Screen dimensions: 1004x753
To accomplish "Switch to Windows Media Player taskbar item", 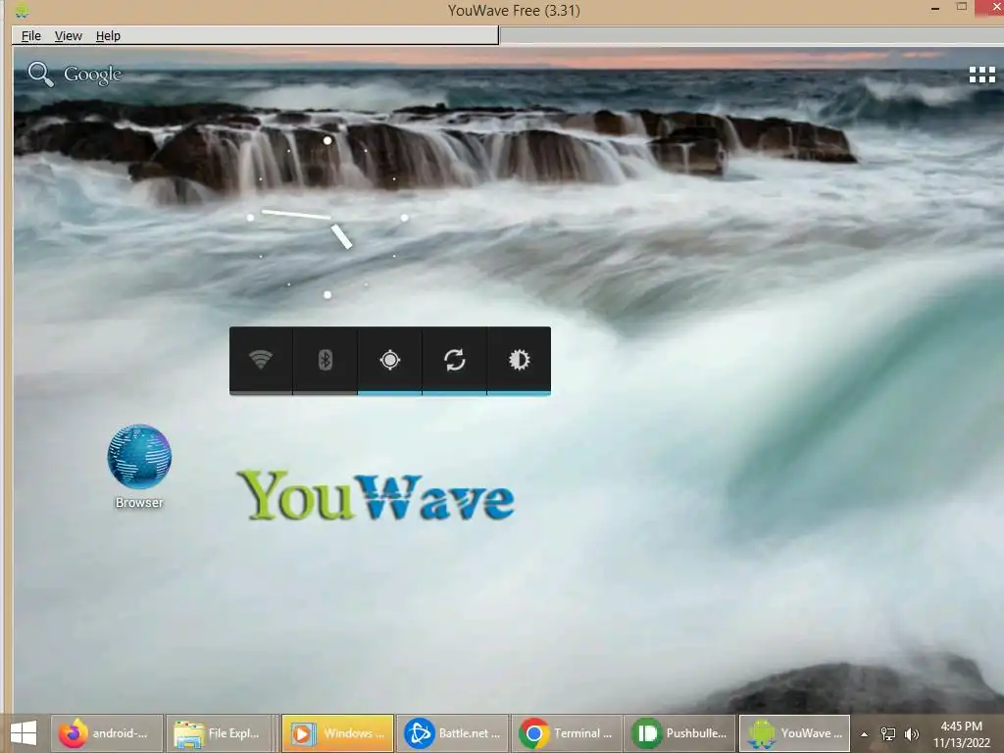I will [337, 733].
